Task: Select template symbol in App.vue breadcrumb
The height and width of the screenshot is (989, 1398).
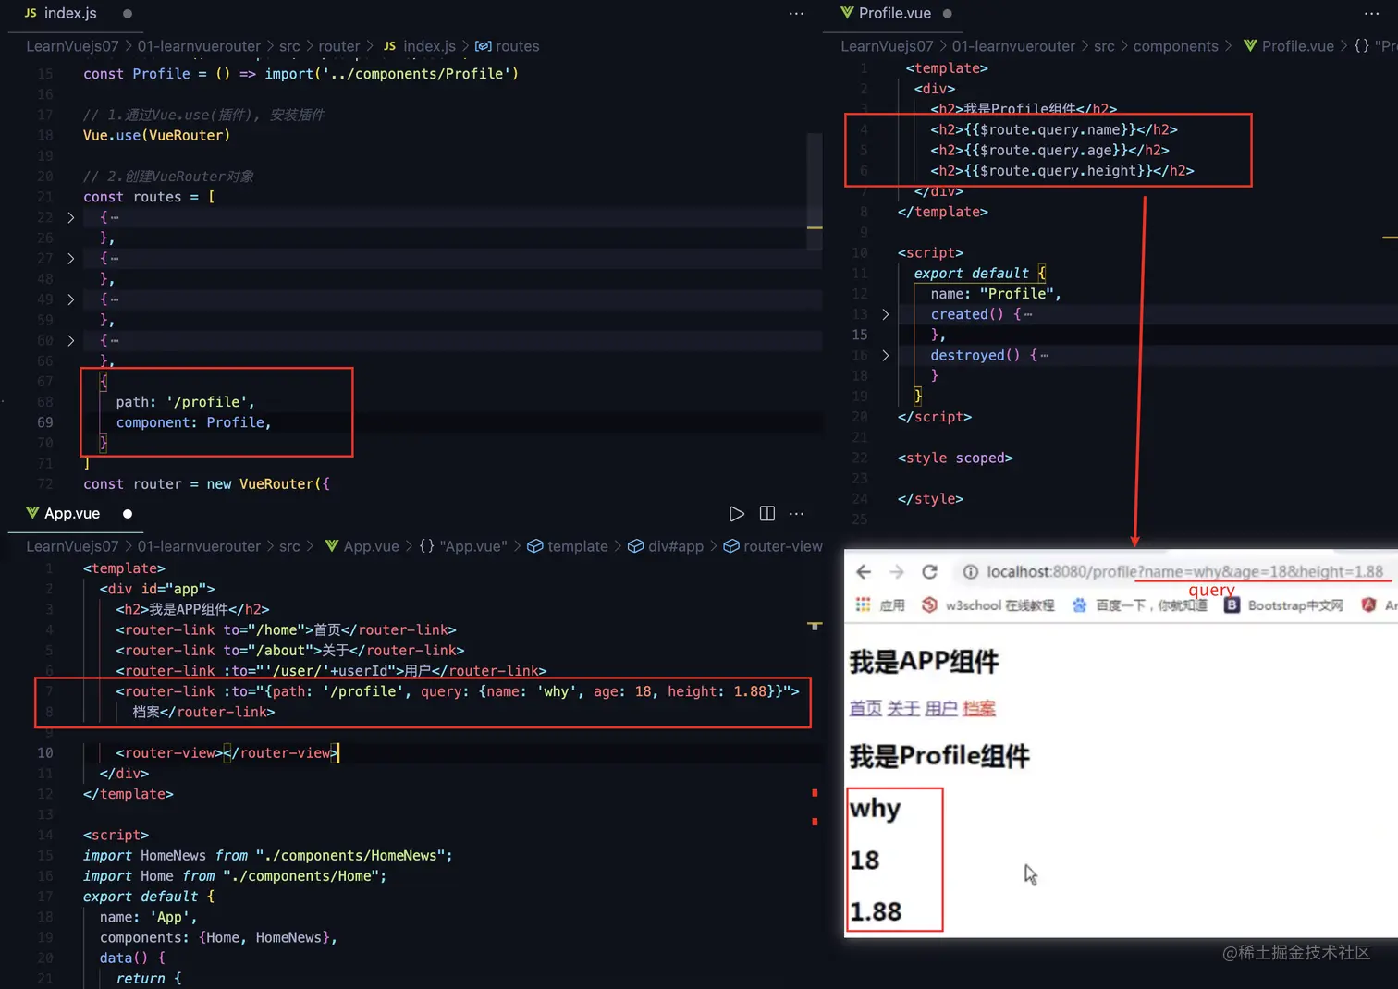Action: (x=568, y=546)
